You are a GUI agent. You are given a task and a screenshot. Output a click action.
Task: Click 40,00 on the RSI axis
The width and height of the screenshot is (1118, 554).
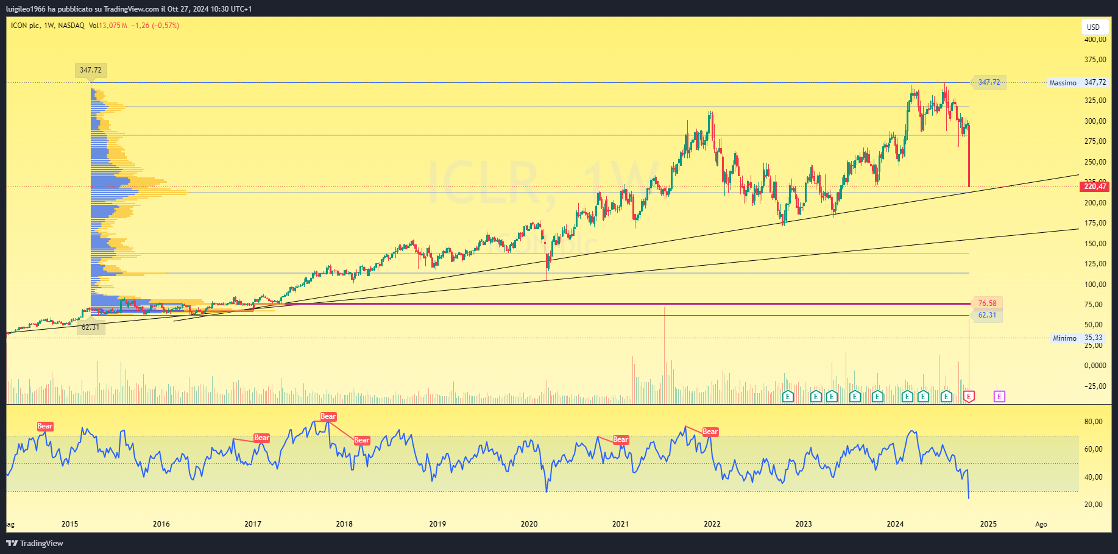pyautogui.click(x=1093, y=477)
